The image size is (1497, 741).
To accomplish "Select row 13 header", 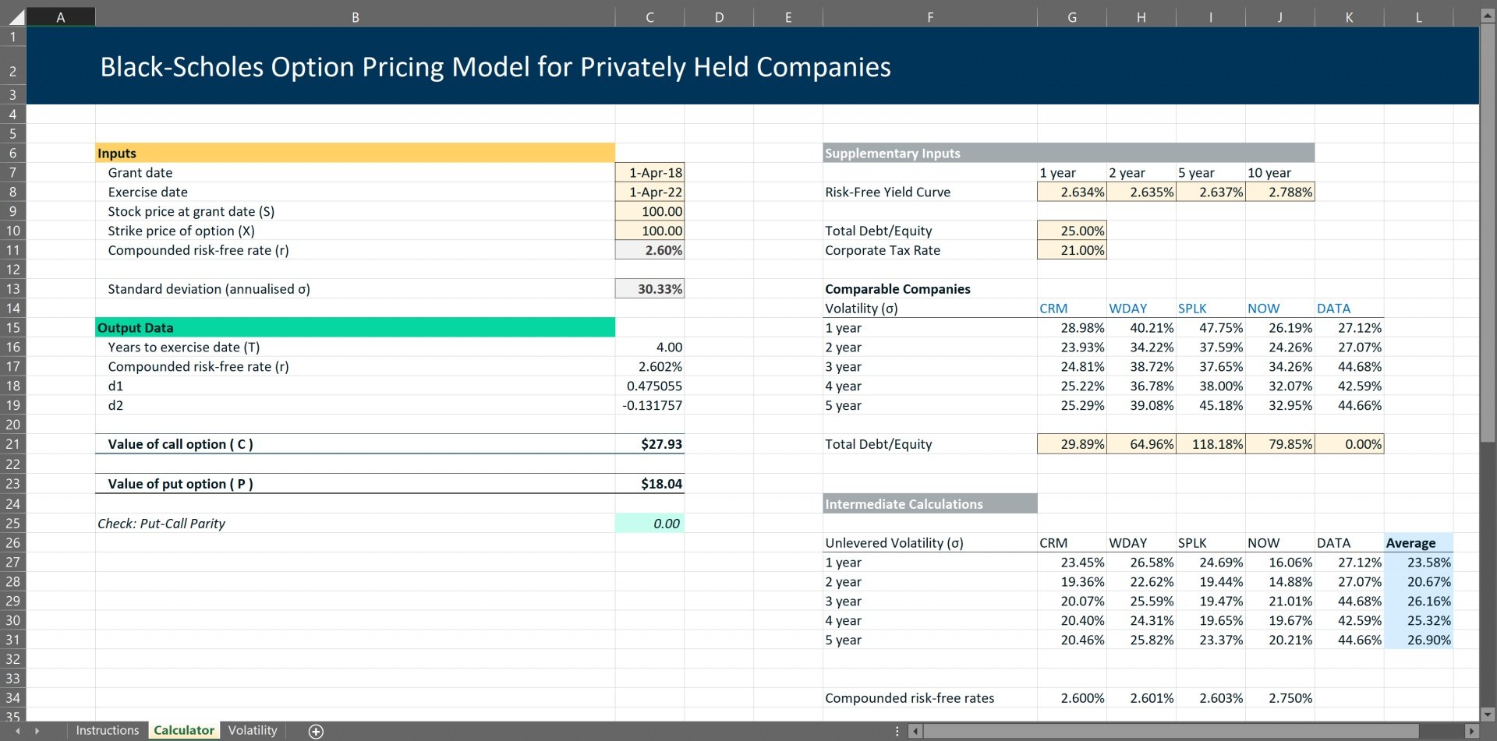I will pyautogui.click(x=13, y=289).
